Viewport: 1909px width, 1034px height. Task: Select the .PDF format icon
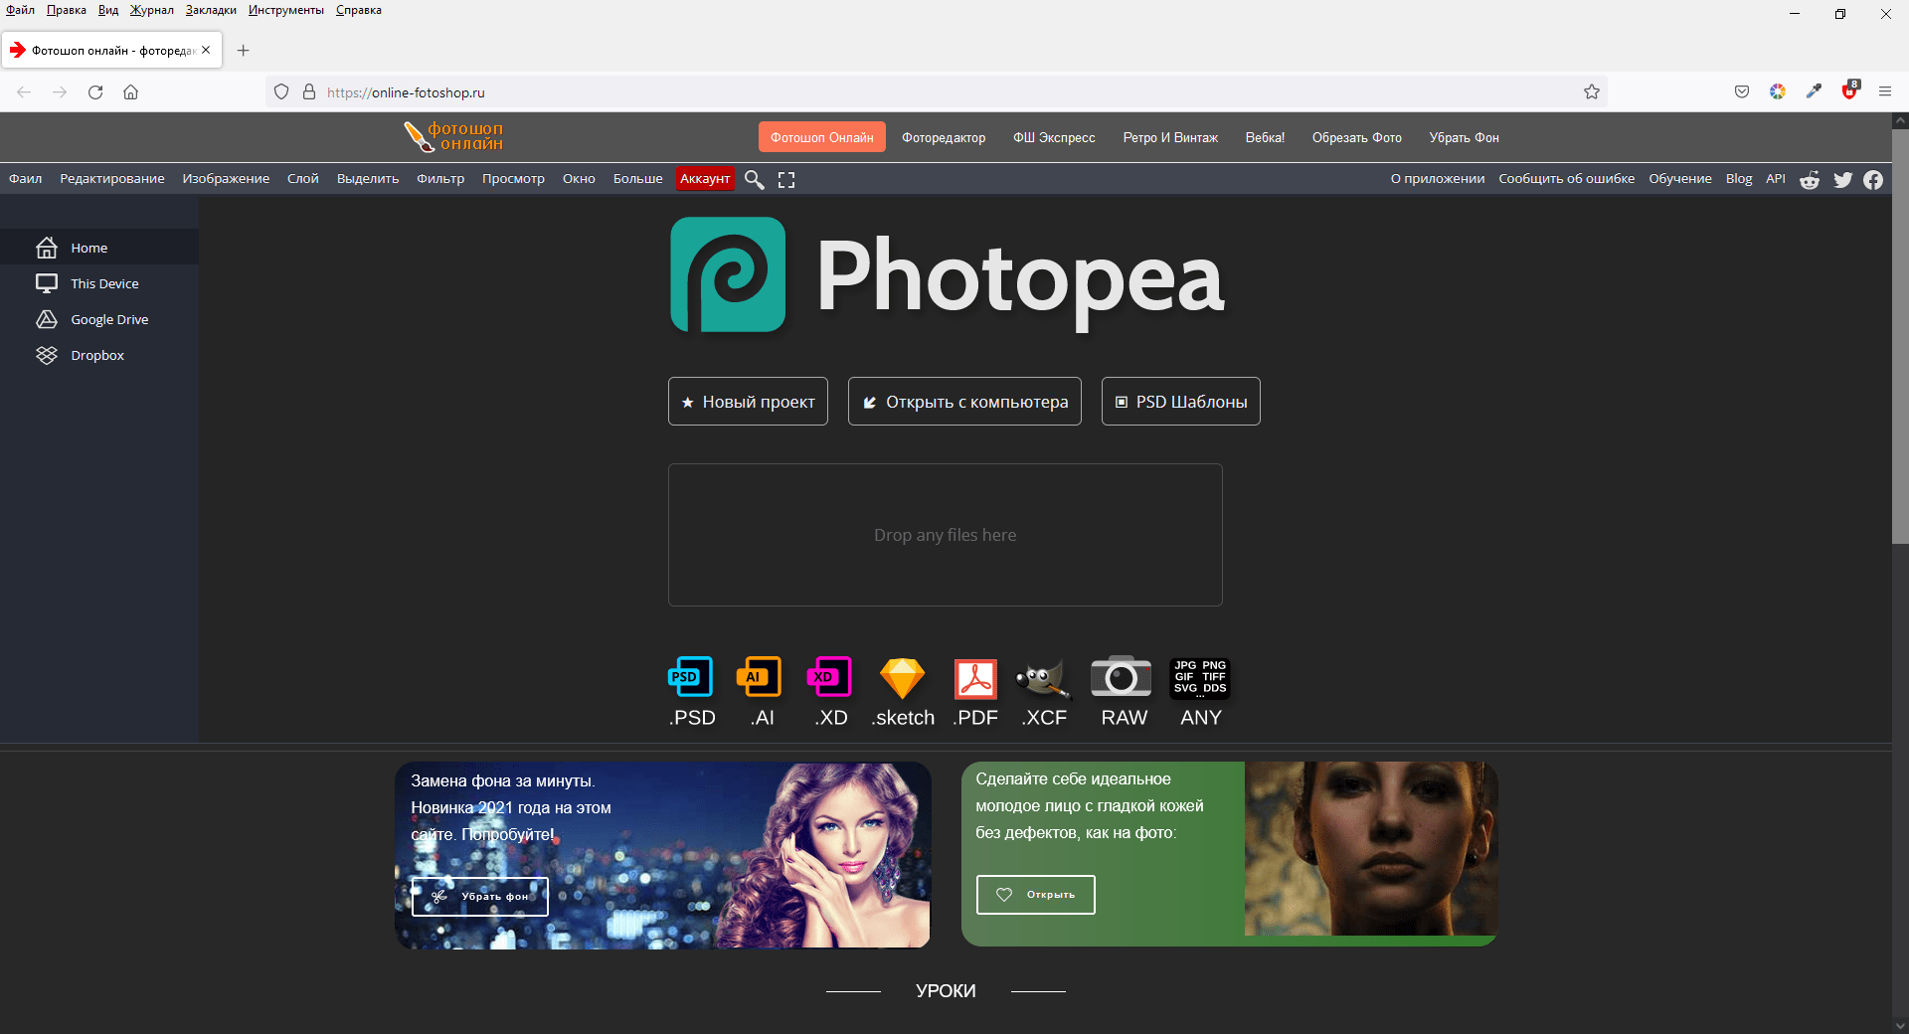[975, 679]
